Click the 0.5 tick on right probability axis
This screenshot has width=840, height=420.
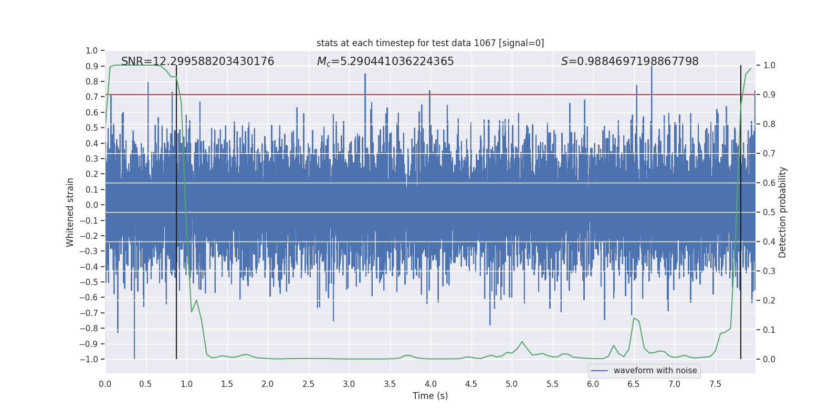tap(769, 213)
